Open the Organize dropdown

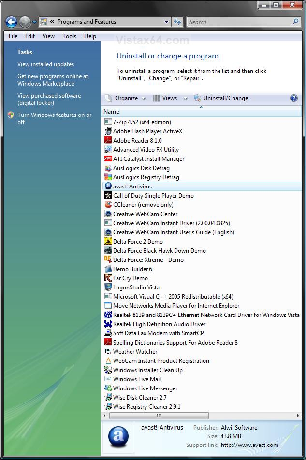[125, 98]
